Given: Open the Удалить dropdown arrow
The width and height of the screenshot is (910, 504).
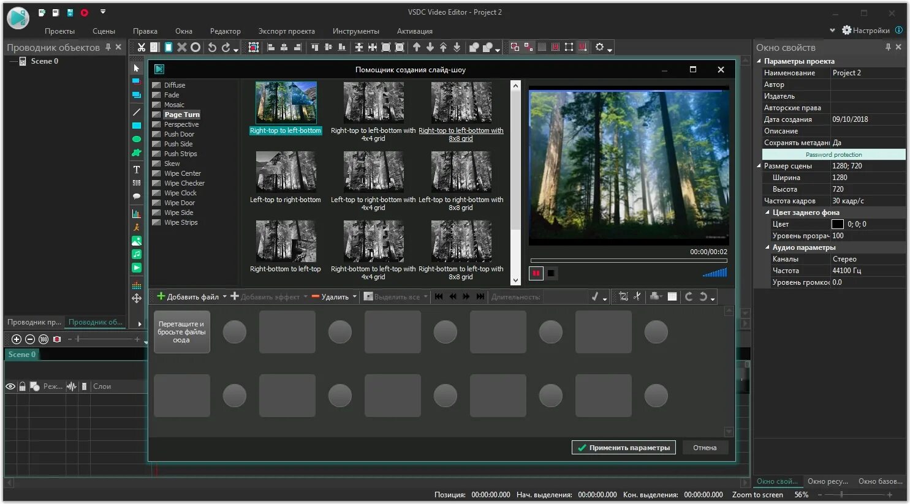Looking at the screenshot, I should tap(355, 296).
